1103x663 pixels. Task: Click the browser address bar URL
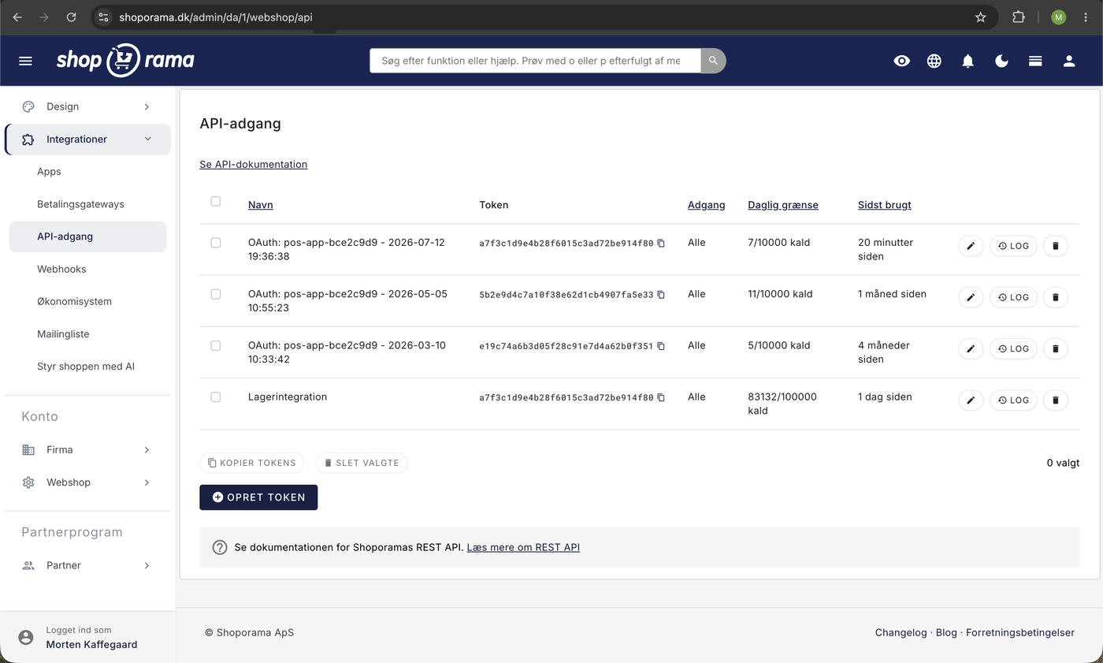(x=216, y=17)
